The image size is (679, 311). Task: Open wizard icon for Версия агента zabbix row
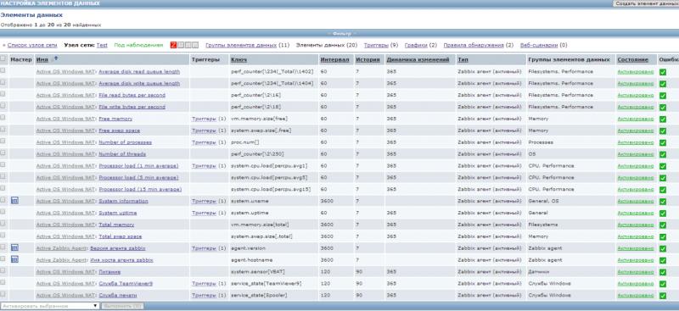coord(14,247)
